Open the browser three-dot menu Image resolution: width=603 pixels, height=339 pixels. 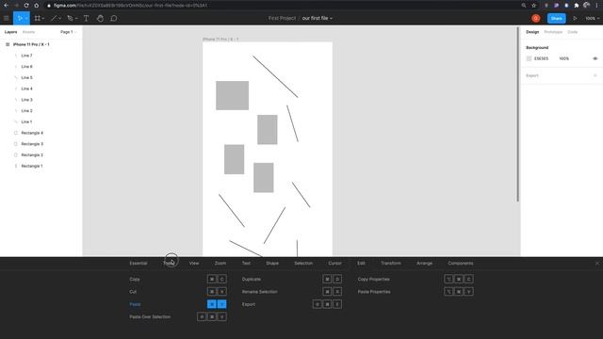point(596,6)
